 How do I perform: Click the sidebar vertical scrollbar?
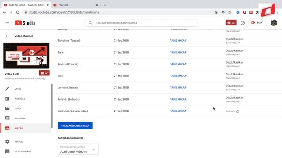(x=52, y=106)
